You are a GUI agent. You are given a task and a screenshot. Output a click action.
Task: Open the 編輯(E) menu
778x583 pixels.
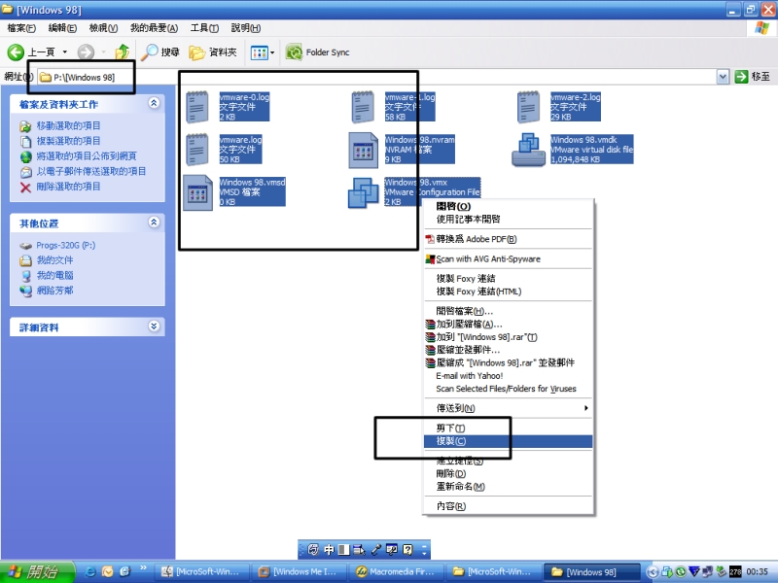62,28
